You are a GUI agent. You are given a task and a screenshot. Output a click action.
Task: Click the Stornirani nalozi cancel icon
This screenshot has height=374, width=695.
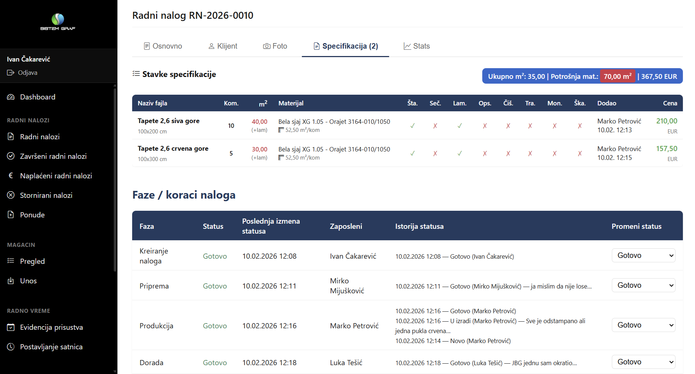11,195
